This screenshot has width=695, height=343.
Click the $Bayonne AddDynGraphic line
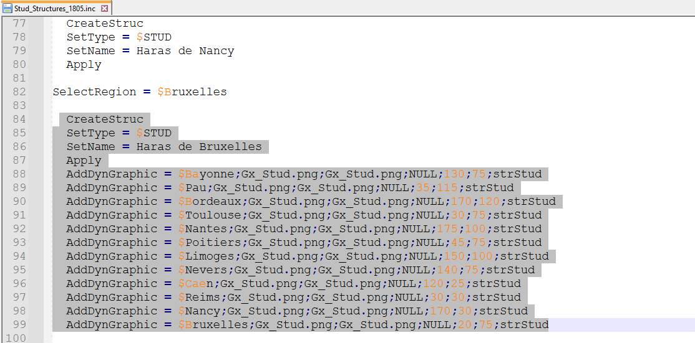pos(304,174)
